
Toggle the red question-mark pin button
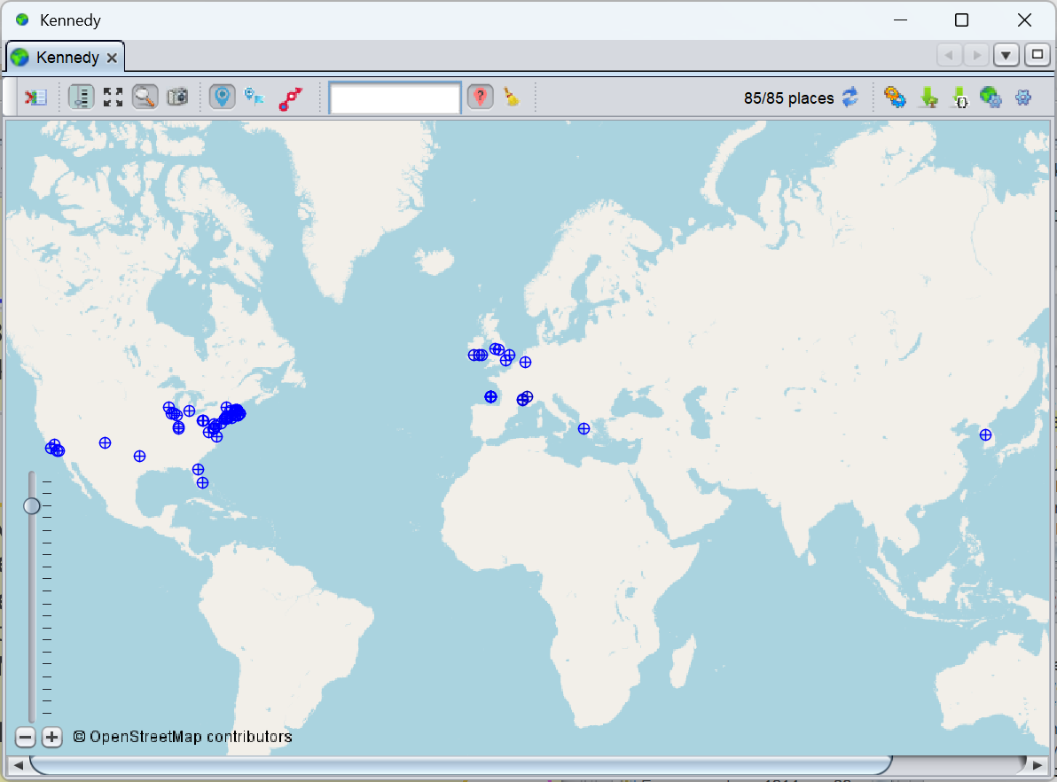click(481, 98)
